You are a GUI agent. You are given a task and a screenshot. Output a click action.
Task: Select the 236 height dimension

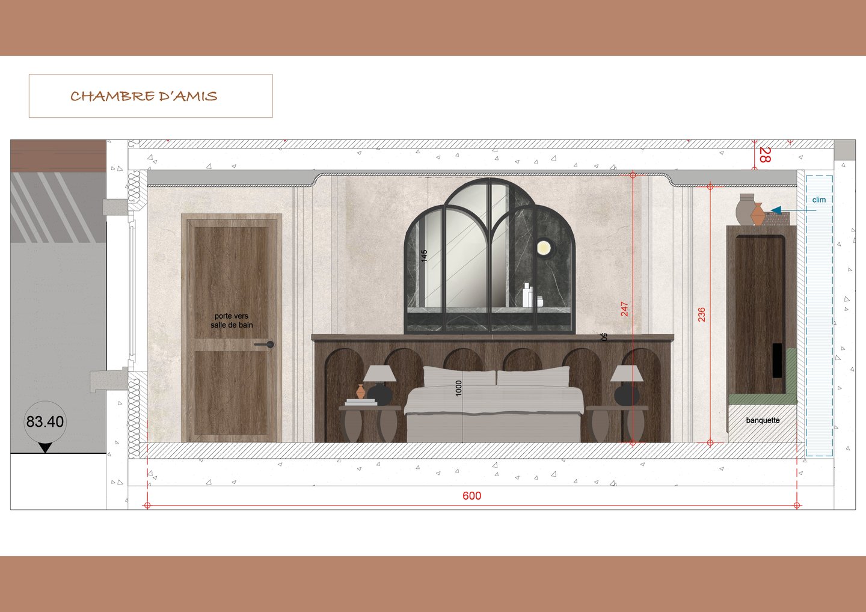(701, 314)
